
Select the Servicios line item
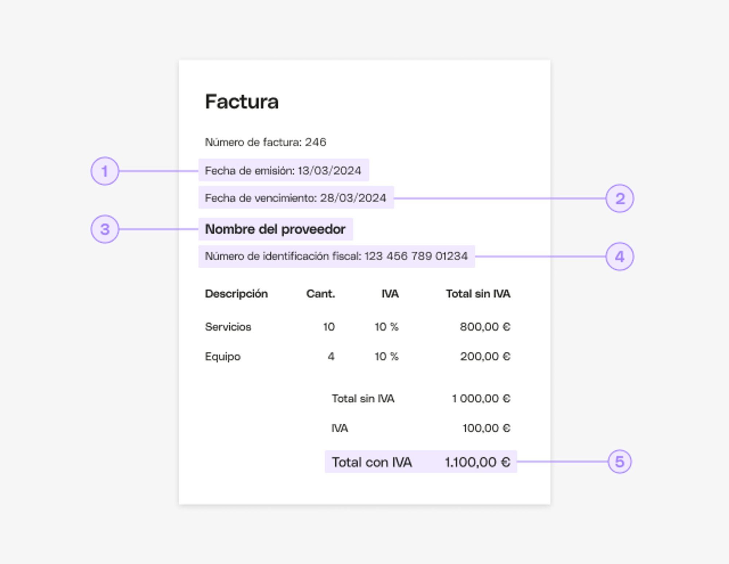(358, 327)
